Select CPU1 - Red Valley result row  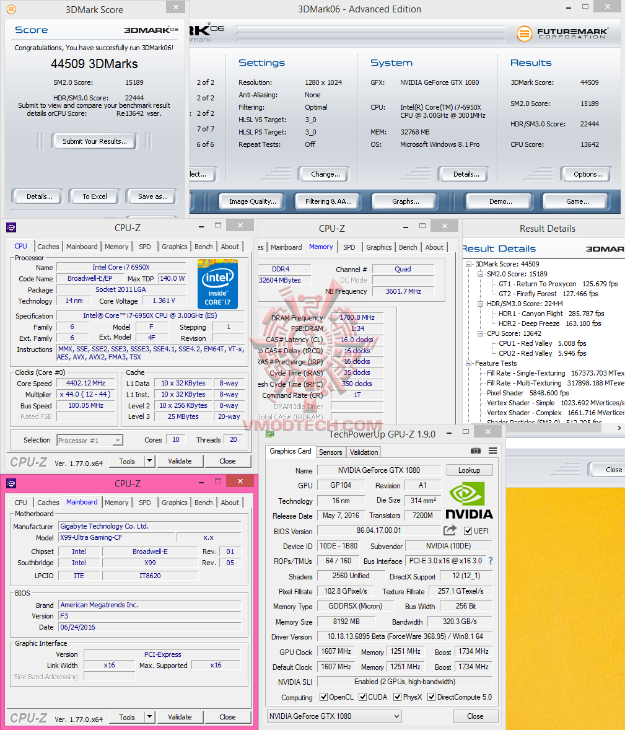[542, 343]
